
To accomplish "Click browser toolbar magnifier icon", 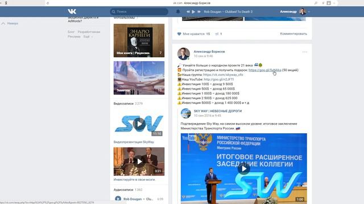I will tap(316, 3).
